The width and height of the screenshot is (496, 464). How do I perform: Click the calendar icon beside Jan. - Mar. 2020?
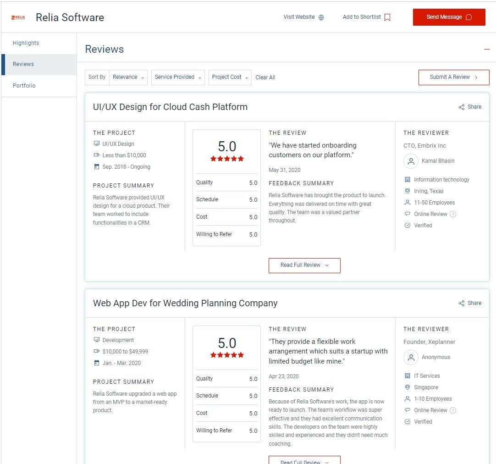pyautogui.click(x=96, y=363)
